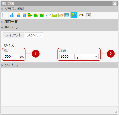This screenshot has width=119, height=115.
Task: Open the 横幅 px unit dropdown
Action: click(87, 57)
